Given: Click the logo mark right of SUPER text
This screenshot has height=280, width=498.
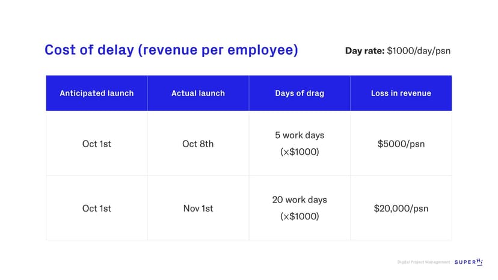Looking at the screenshot, I should coord(479,261).
